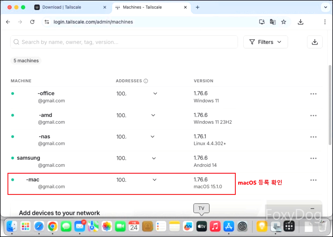
Task: Open Mail with 27 unread badge
Action: (80, 226)
